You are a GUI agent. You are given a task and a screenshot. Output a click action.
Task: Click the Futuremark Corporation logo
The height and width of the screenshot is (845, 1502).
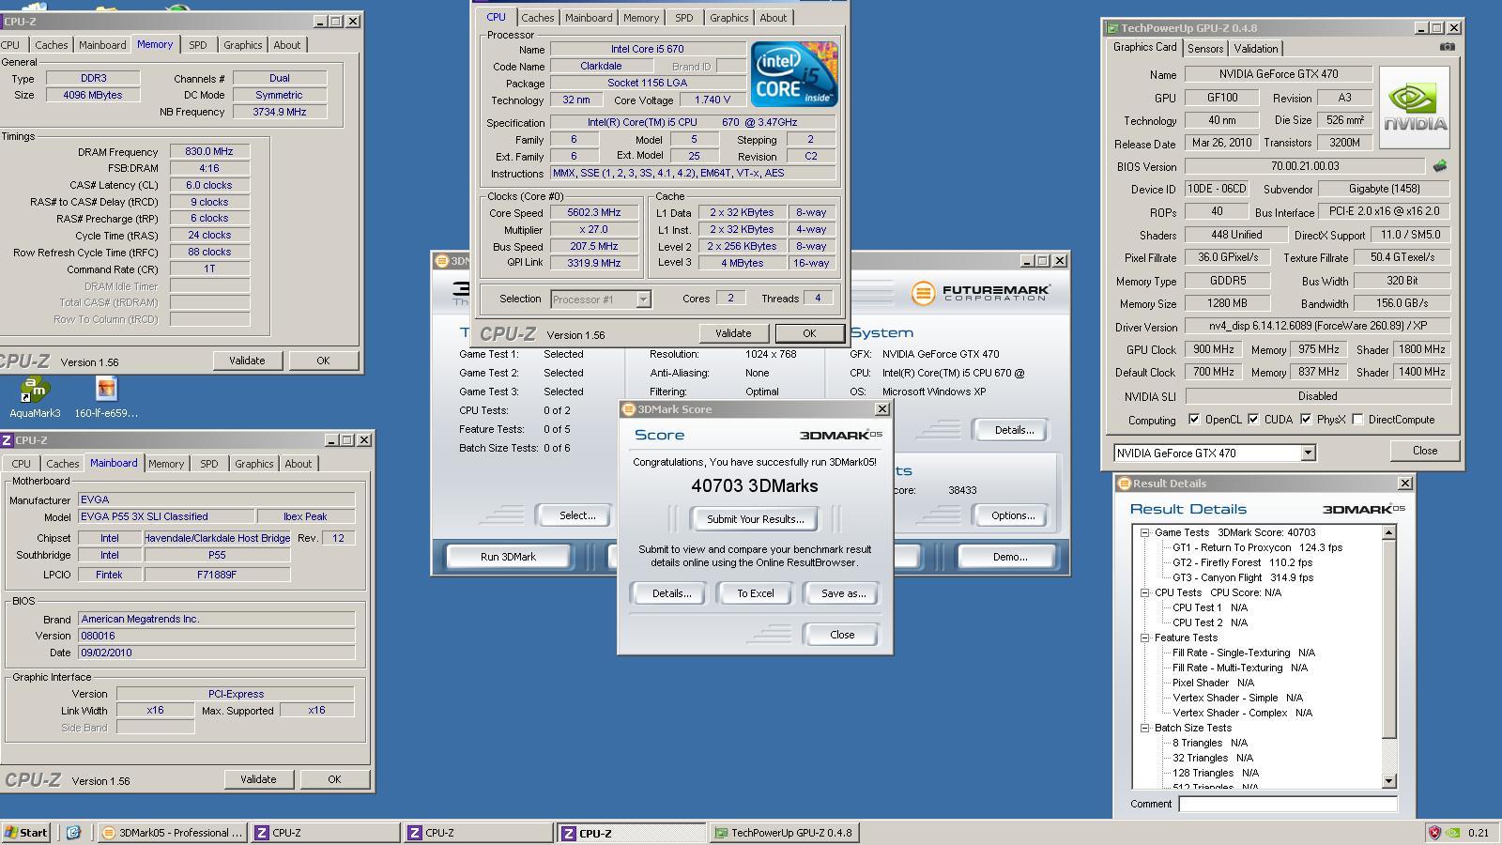(x=980, y=293)
